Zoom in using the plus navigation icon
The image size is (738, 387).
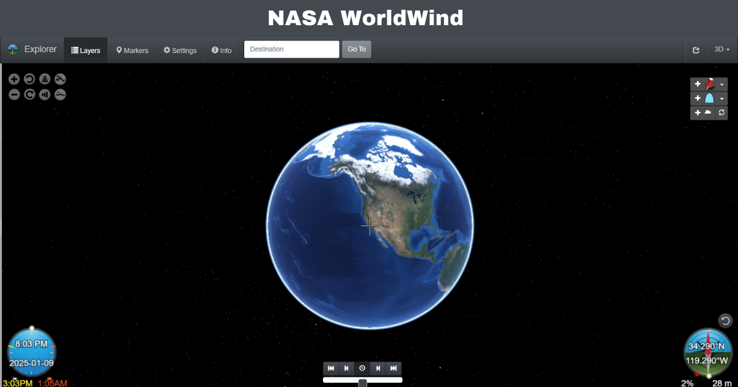[x=14, y=79]
